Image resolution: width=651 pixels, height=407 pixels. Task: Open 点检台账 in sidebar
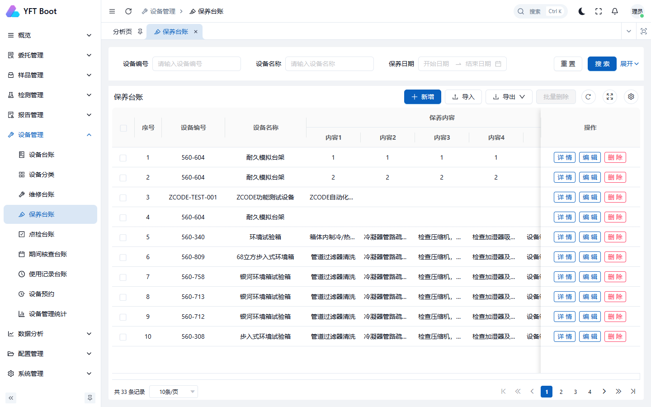[x=50, y=234]
